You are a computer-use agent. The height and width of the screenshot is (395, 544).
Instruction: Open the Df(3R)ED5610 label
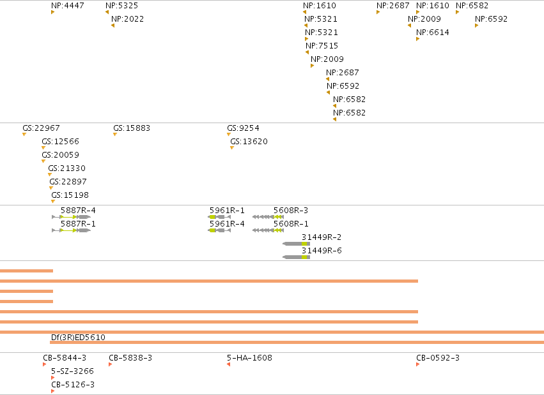78,337
